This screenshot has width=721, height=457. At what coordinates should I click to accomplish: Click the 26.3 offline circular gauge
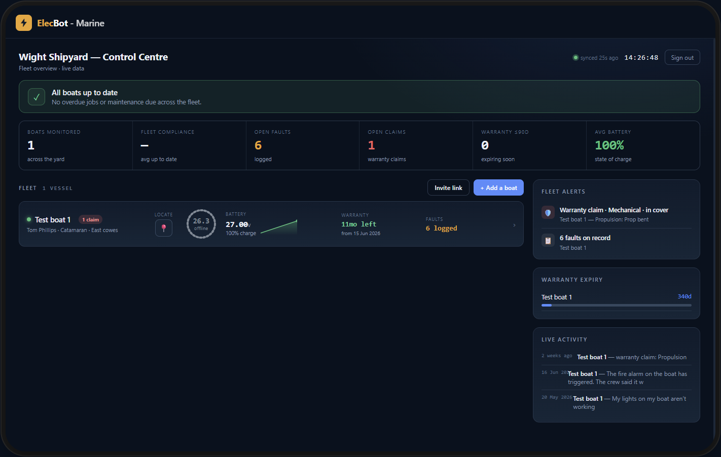[x=201, y=224]
